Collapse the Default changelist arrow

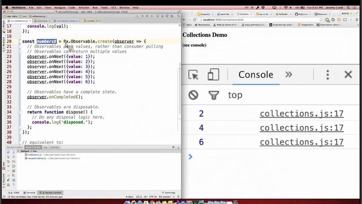18,151
